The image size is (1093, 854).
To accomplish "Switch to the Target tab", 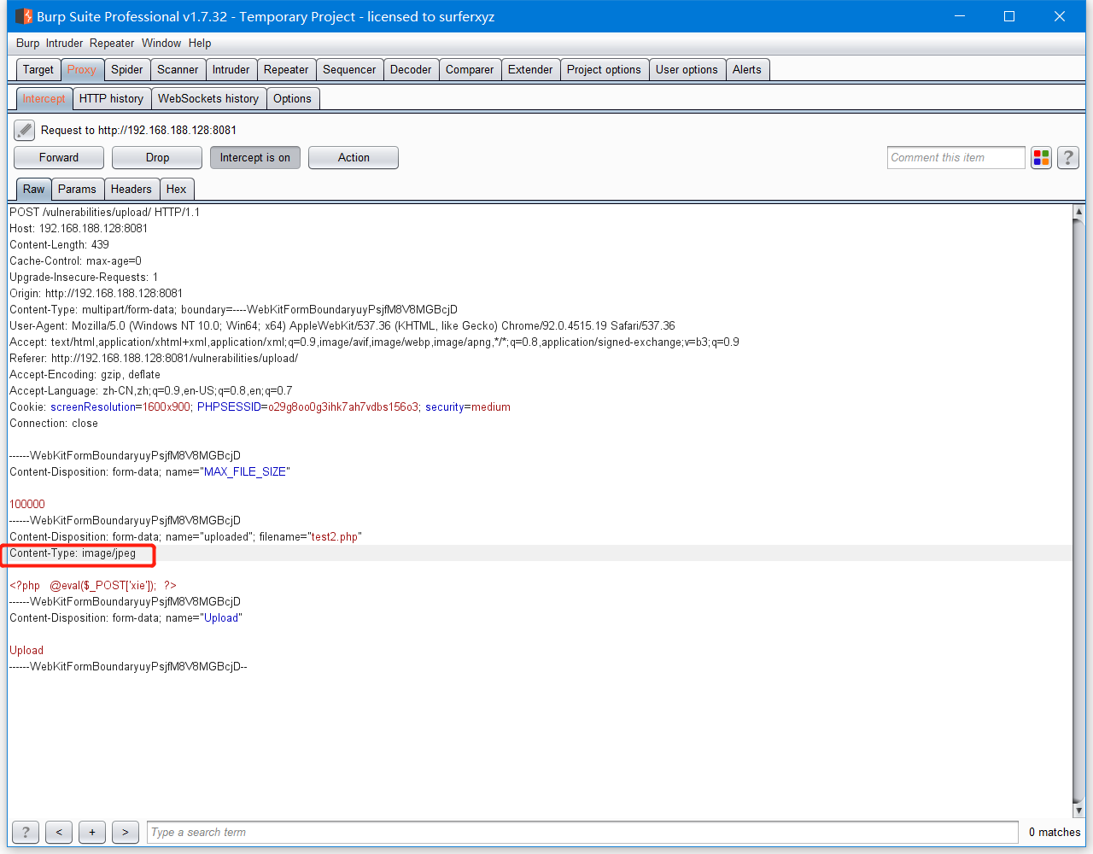I will 38,70.
